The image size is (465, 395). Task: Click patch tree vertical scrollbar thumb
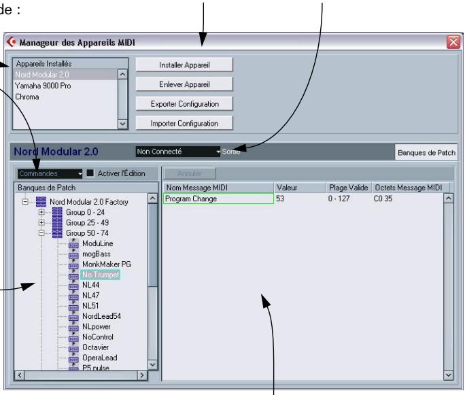152,245
